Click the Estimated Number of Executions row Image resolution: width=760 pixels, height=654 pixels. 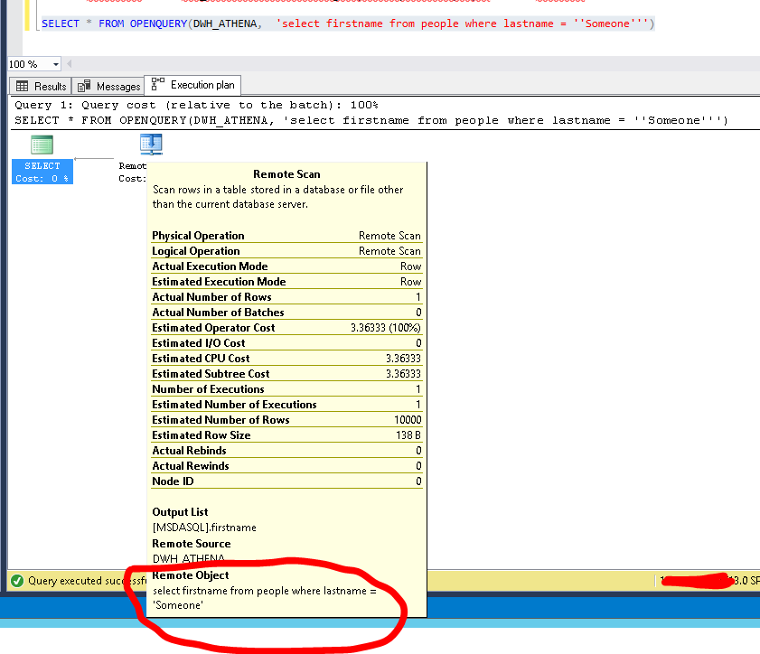tap(286, 405)
